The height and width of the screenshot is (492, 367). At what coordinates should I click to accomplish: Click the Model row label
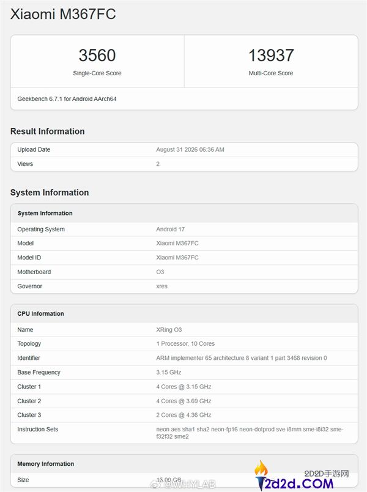tap(26, 244)
